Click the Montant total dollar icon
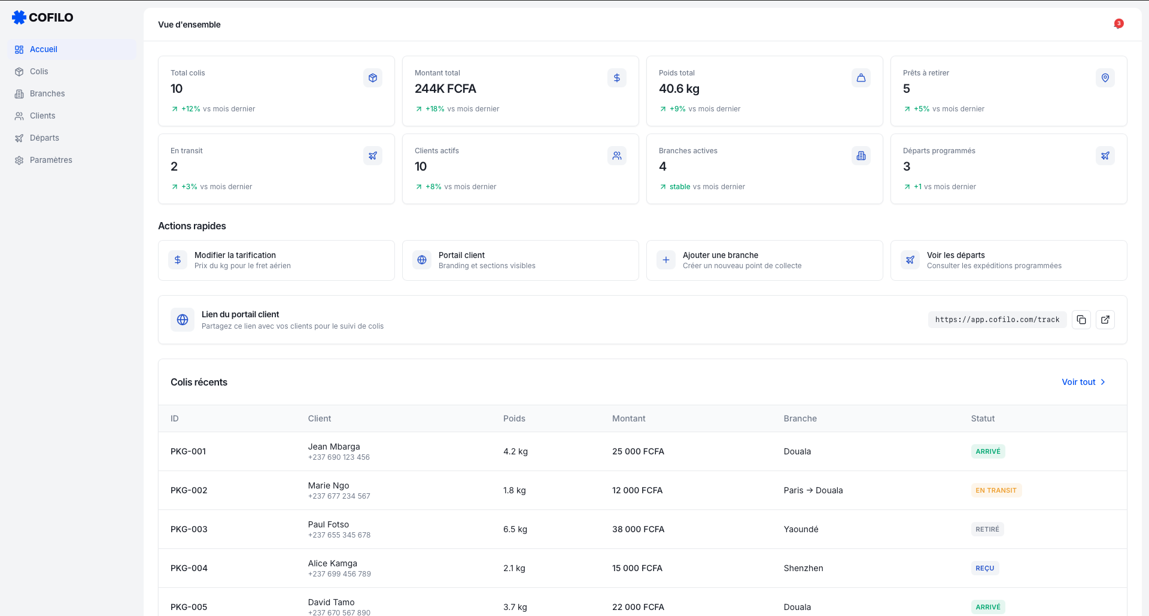Screen dimensions: 1149x616 [616, 78]
